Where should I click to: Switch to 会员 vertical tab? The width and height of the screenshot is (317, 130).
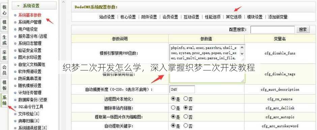tap(4, 70)
